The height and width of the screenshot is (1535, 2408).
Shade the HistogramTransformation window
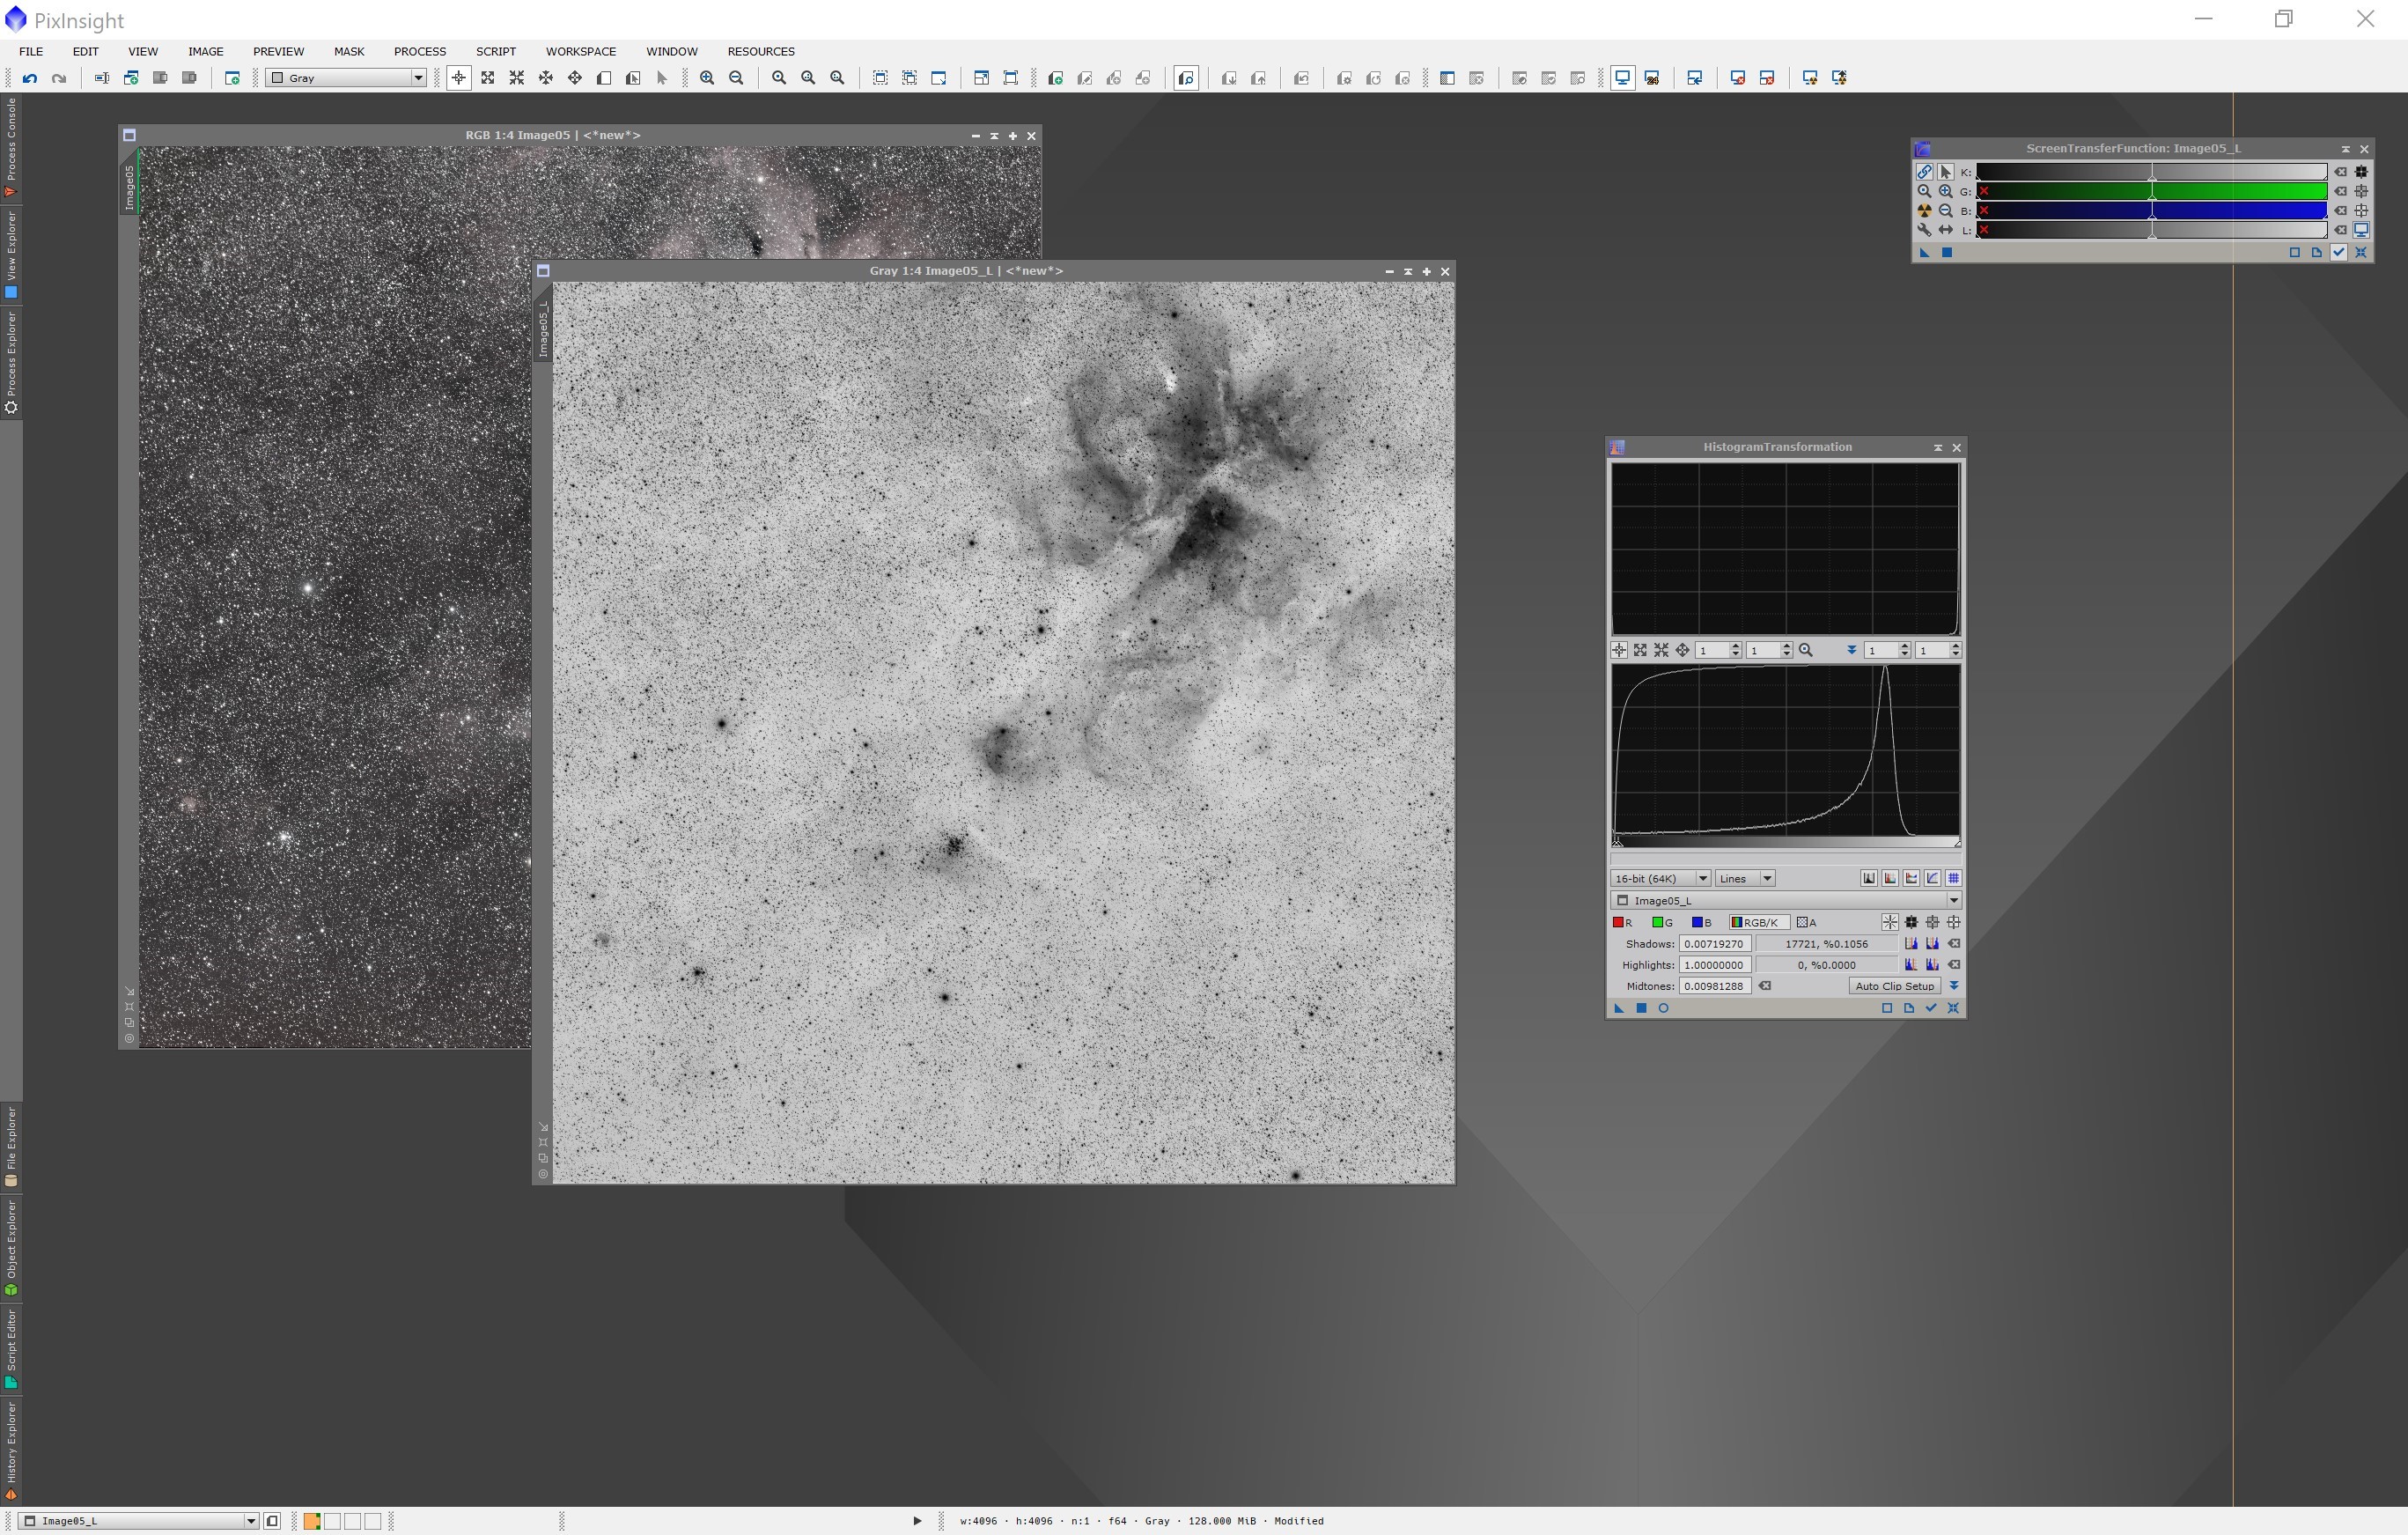point(1938,448)
